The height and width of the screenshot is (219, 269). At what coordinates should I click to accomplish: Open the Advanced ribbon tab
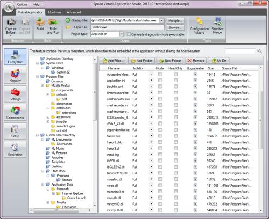(74, 12)
